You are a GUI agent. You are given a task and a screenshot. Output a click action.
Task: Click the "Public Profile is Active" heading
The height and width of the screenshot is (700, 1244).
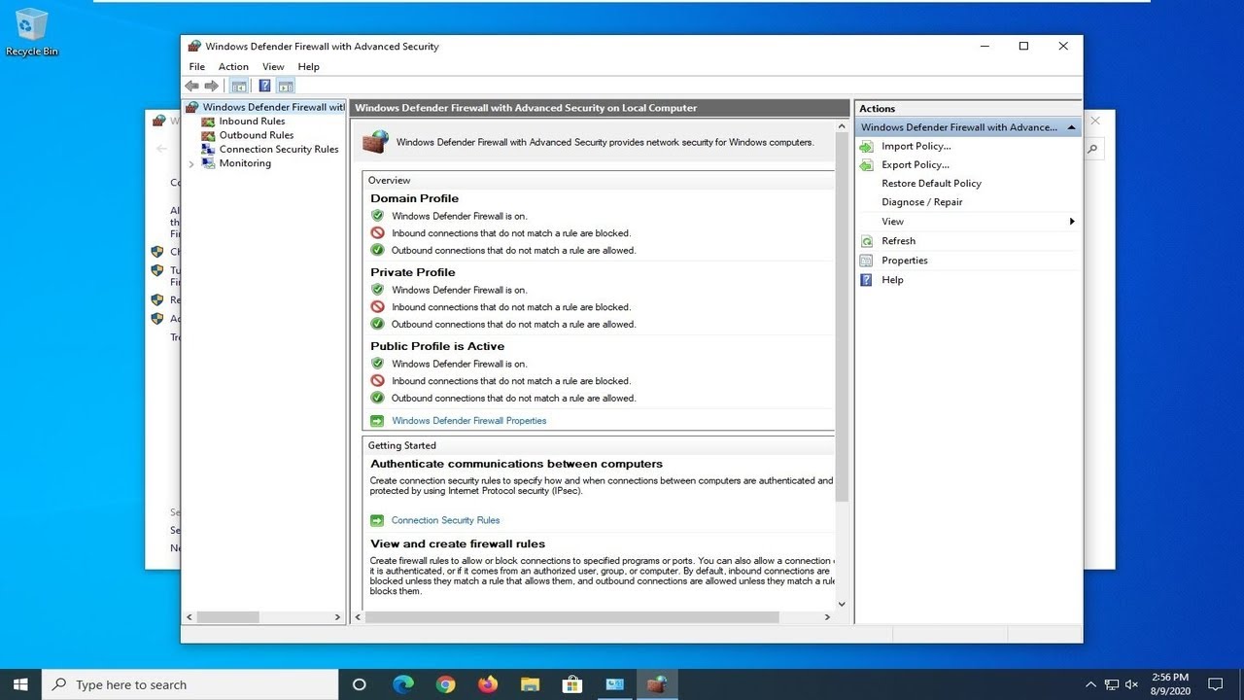coord(437,346)
